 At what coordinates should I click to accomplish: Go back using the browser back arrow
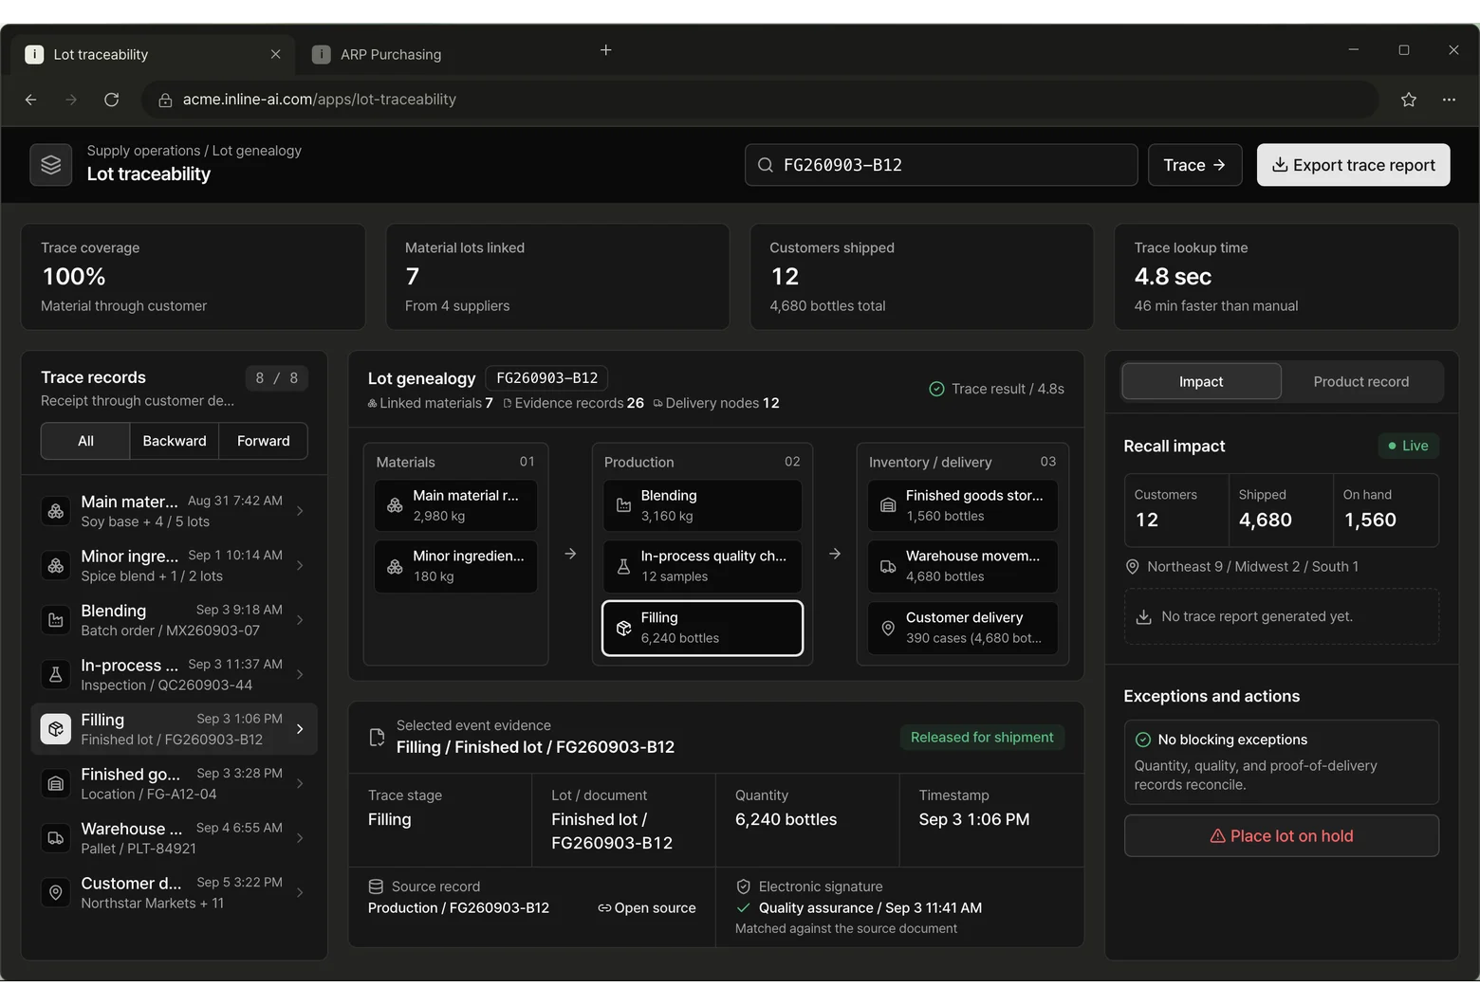(x=30, y=100)
